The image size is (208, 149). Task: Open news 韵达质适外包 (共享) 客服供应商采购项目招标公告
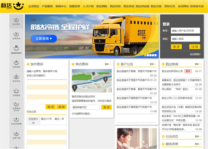point(182,109)
